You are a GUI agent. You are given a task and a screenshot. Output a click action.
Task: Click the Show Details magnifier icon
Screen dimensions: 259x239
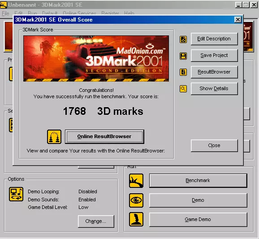(x=183, y=89)
